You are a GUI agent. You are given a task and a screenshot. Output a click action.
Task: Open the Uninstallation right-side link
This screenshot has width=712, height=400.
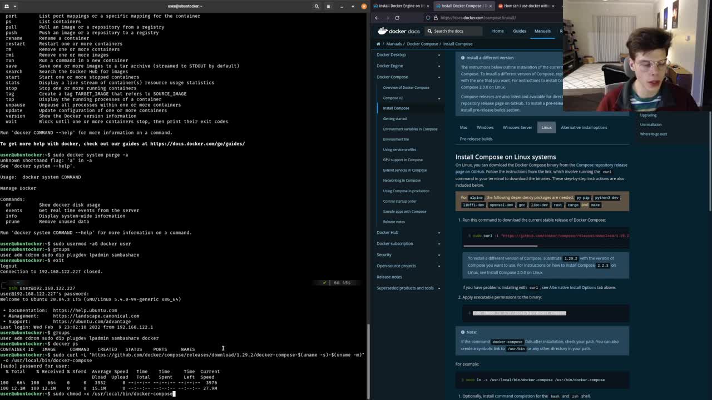point(650,124)
